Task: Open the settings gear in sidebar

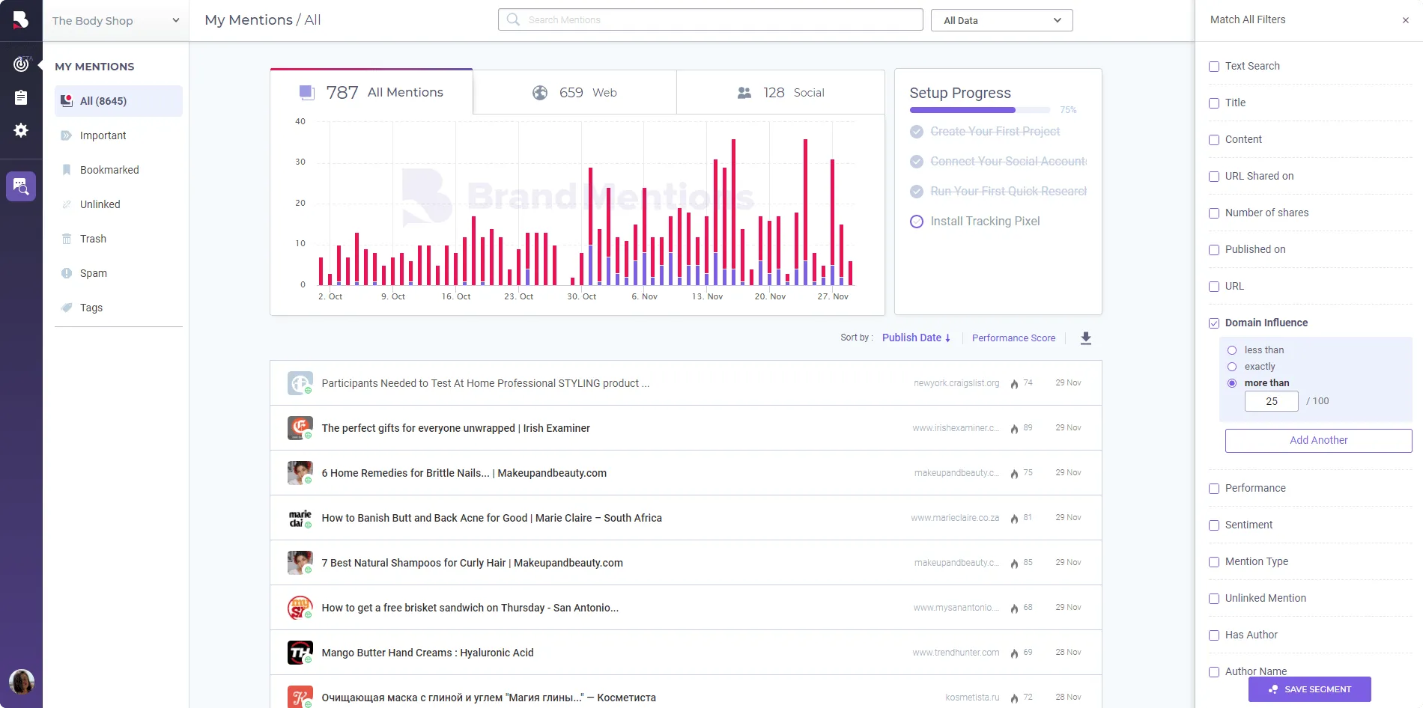Action: click(21, 130)
